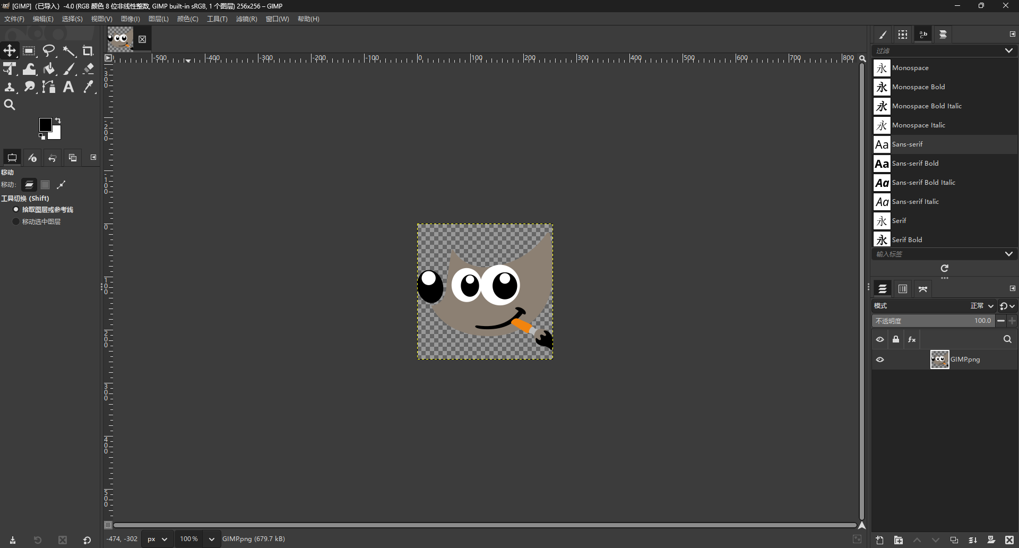This screenshot has width=1019, height=548.
Task: Open the layer mode group switcher dropdown
Action: pos(1007,306)
